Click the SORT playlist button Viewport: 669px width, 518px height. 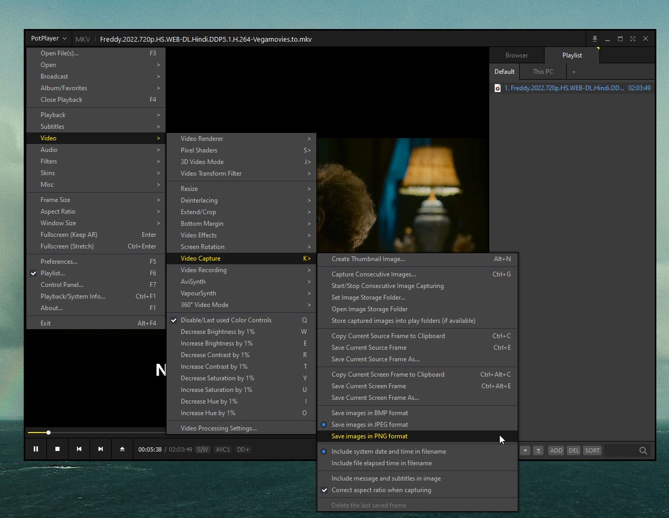coord(592,450)
